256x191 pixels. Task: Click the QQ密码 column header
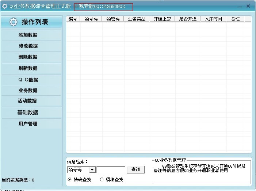(113, 19)
